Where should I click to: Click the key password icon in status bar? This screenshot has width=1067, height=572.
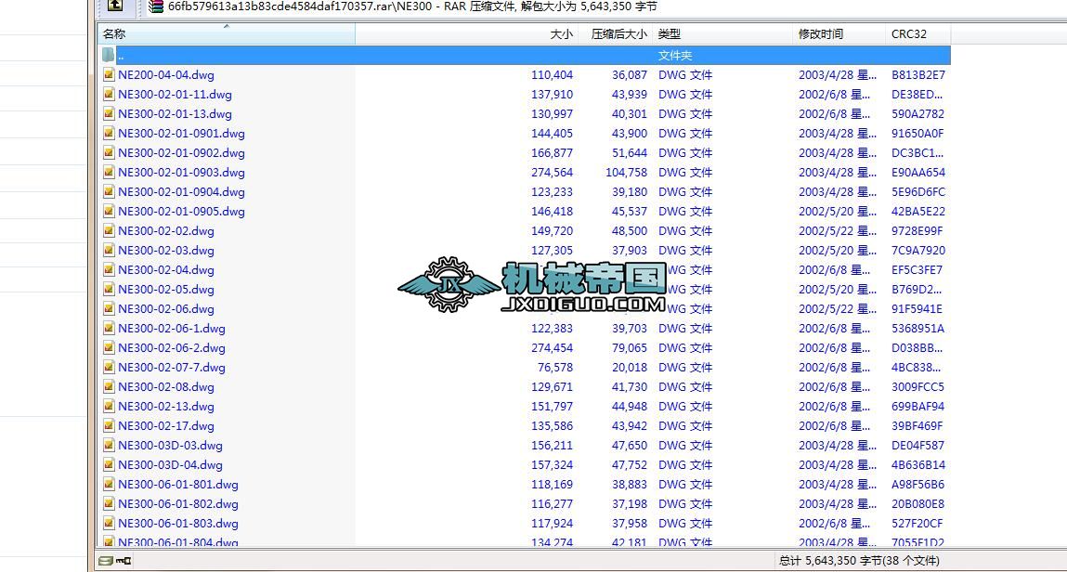click(124, 561)
